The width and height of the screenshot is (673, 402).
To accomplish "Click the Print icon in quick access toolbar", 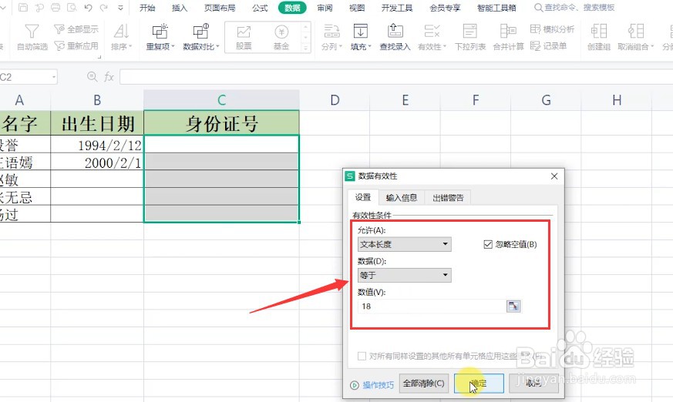I will tap(56, 7).
